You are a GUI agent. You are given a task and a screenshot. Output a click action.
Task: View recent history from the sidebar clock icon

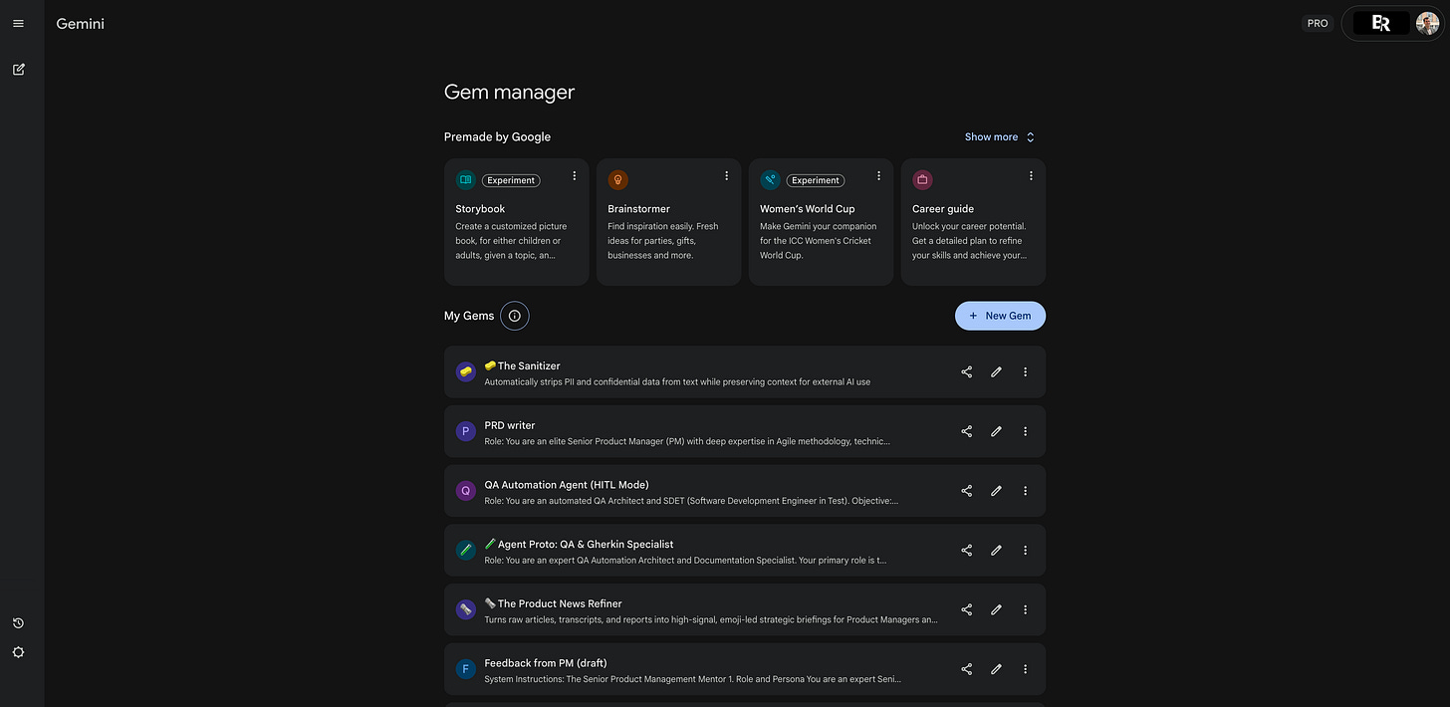(x=17, y=622)
